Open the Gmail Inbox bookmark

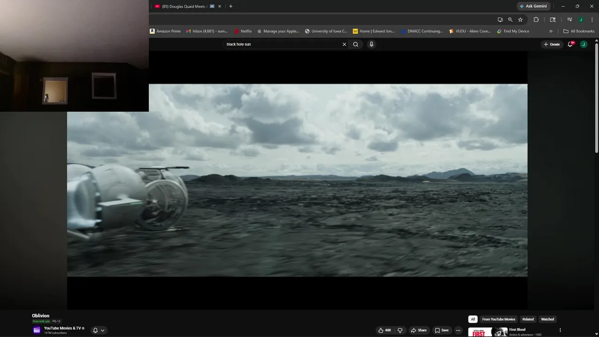(x=207, y=31)
